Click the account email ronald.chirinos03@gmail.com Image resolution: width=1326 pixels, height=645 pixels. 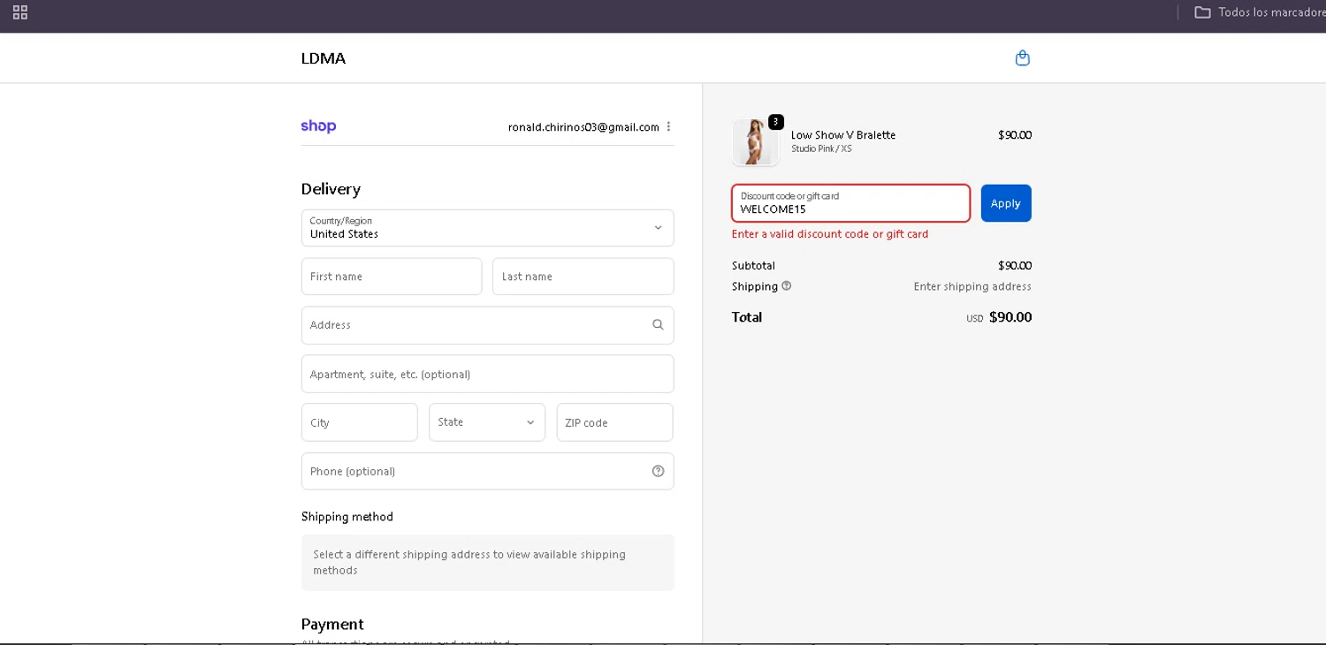pyautogui.click(x=583, y=127)
